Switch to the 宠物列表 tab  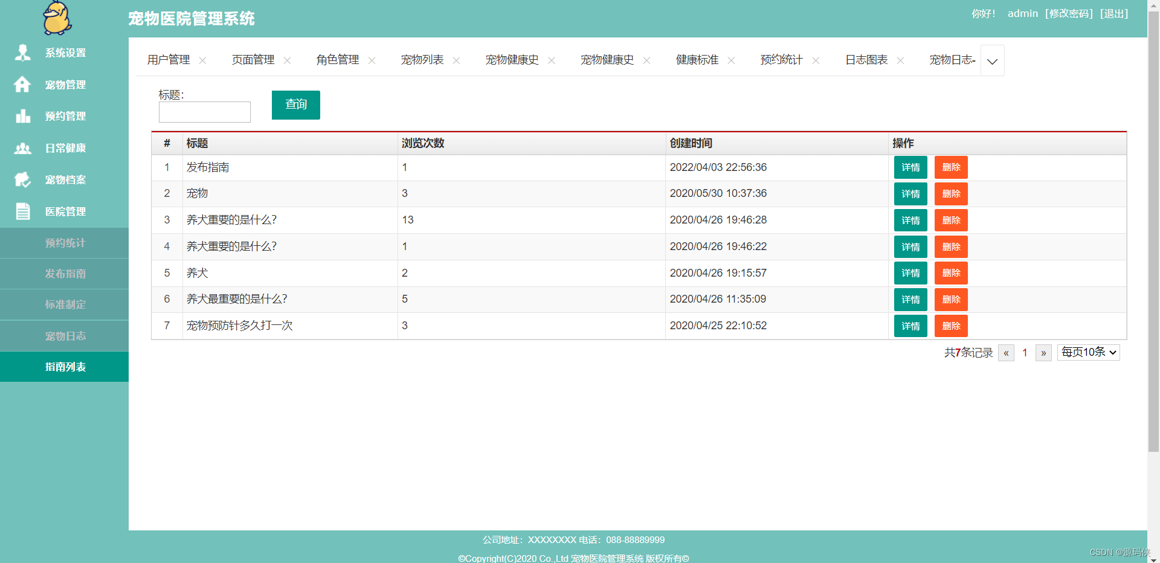[422, 60]
